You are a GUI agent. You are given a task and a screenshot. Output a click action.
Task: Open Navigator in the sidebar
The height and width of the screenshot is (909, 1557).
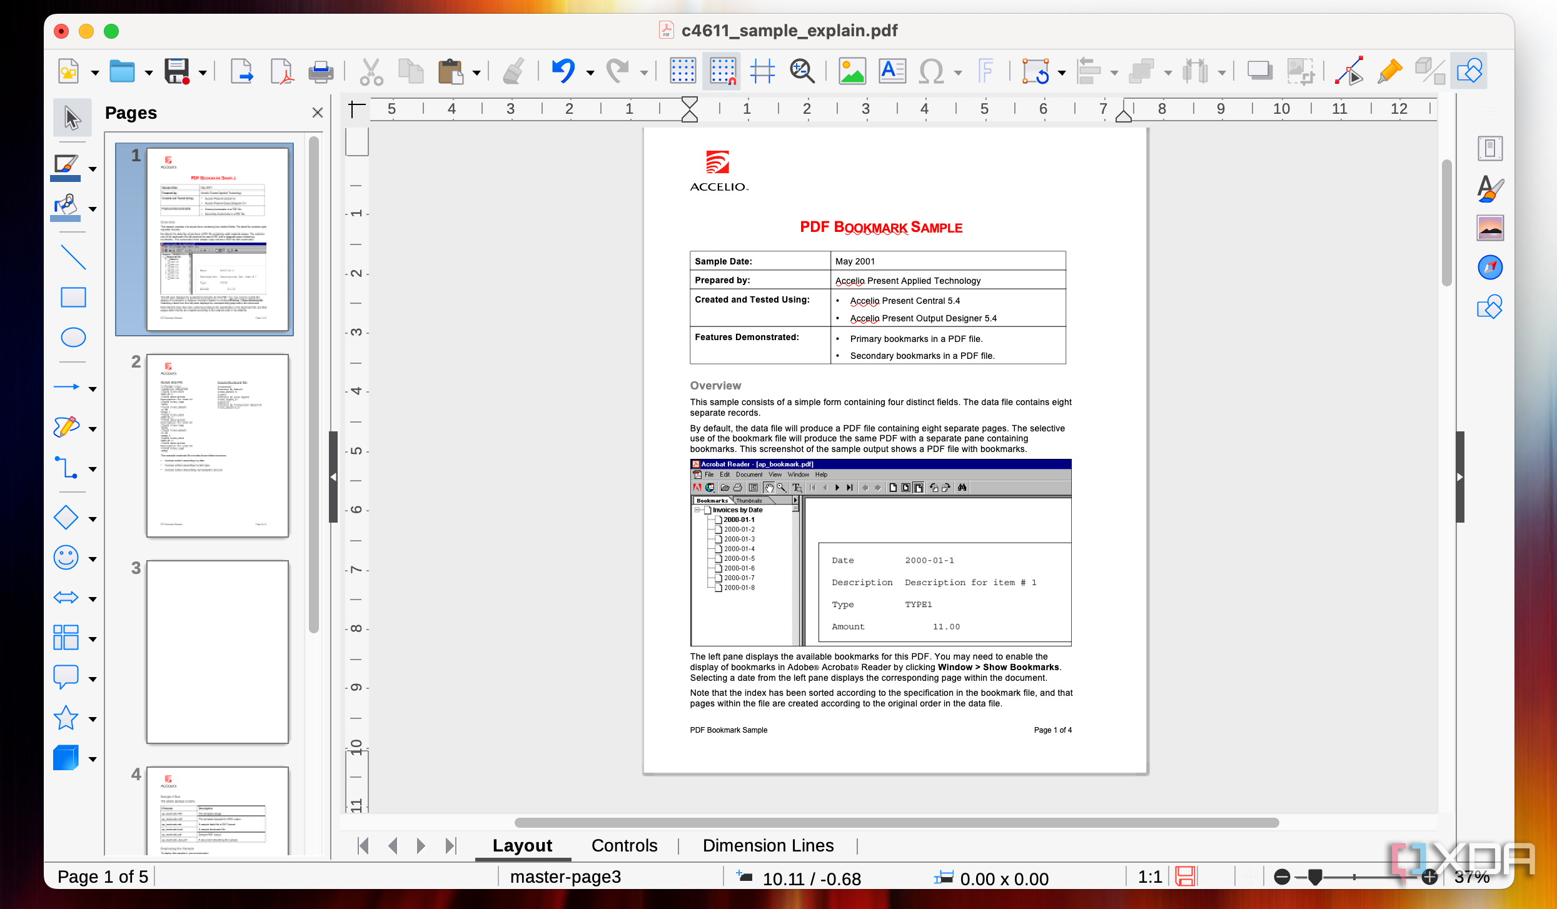click(1491, 268)
